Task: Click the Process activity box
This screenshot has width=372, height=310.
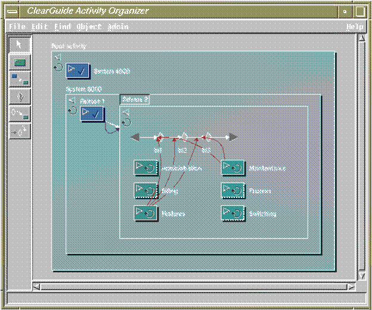Action: [x=232, y=190]
